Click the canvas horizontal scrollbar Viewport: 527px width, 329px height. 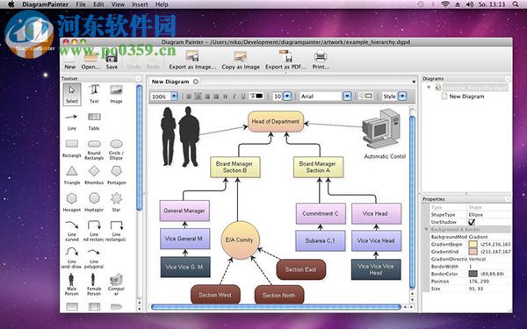click(x=277, y=307)
